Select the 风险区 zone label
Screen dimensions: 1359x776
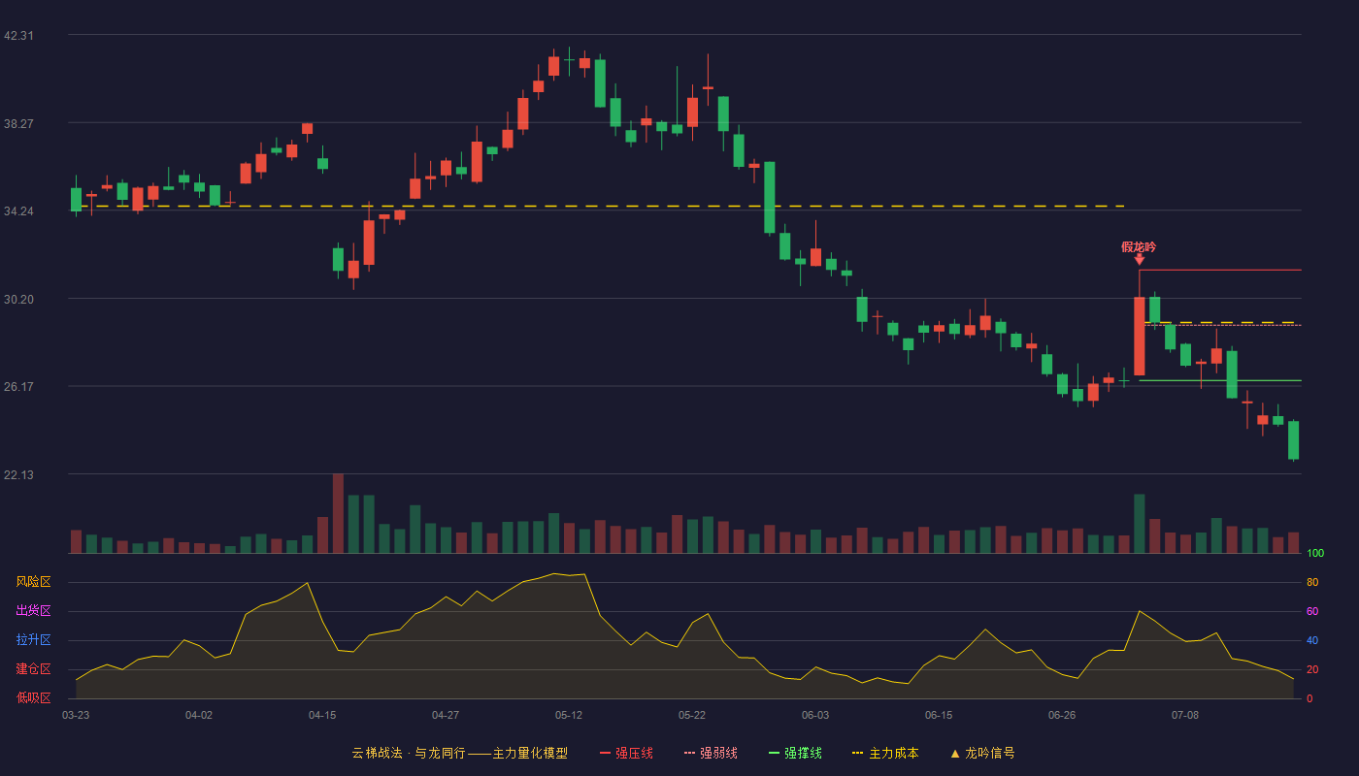pyautogui.click(x=33, y=582)
